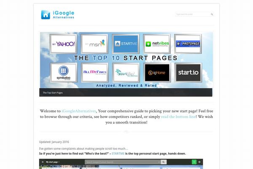Click the green plus button in screenshot
The image size is (253, 169).
click(x=194, y=162)
